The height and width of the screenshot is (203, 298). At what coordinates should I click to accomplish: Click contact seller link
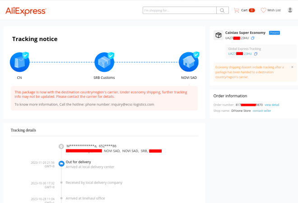pyautogui.click(x=262, y=111)
